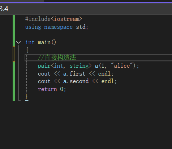Click the "alice" string literal
The image size is (172, 149).
[x=122, y=66]
